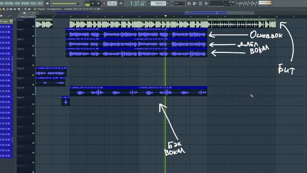Mute Track 1 using its green dot
The height and width of the screenshot is (173, 307).
coord(33,26)
